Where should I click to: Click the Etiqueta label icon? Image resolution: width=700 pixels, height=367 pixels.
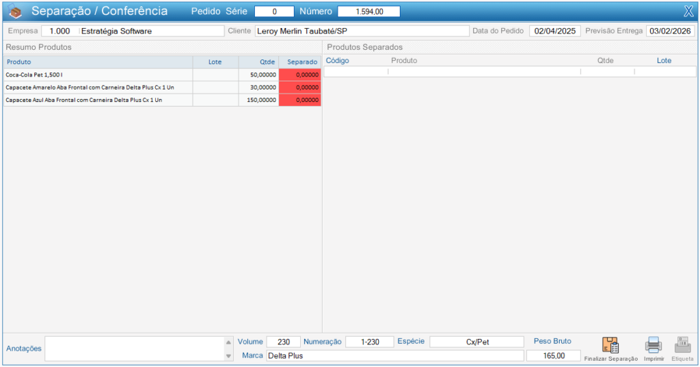click(682, 346)
